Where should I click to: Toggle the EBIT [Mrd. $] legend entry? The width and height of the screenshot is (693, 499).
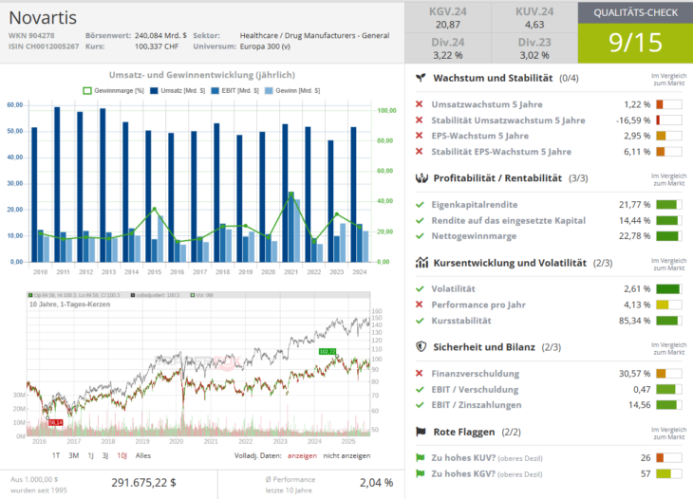tap(234, 90)
